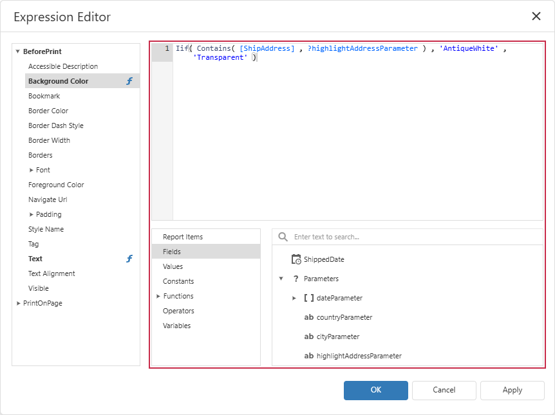
Task: Select the Text Alignment property
Action: (x=82, y=273)
